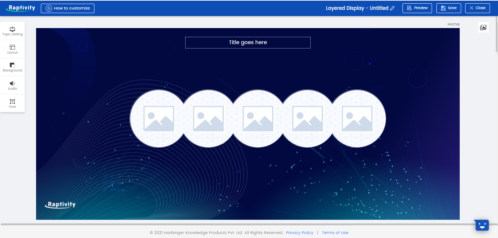Select the middle circular image placeholder

coord(258,118)
